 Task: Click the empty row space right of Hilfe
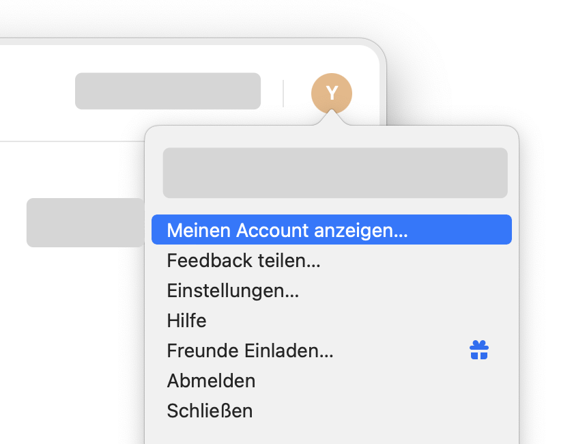click(x=358, y=320)
